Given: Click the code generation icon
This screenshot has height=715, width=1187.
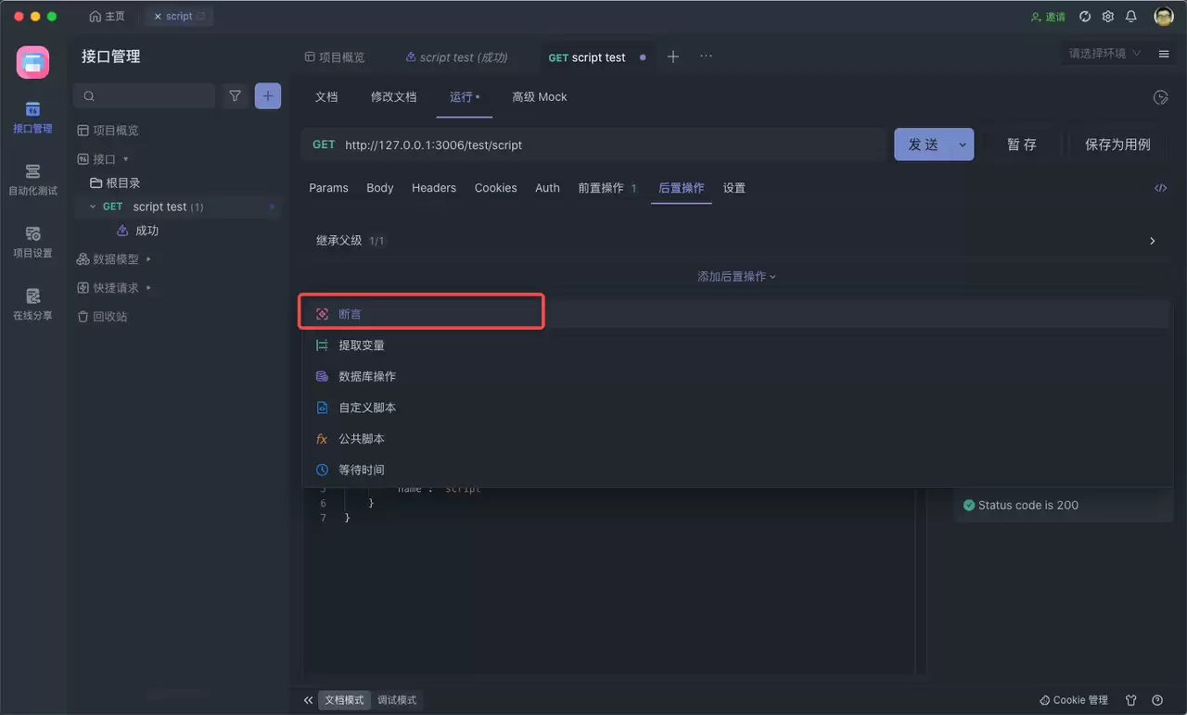Looking at the screenshot, I should (1160, 187).
